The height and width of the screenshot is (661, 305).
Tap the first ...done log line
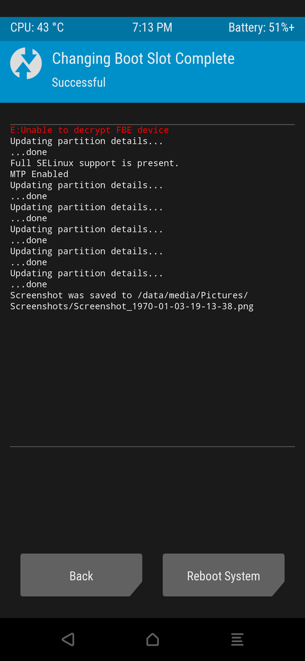click(29, 152)
